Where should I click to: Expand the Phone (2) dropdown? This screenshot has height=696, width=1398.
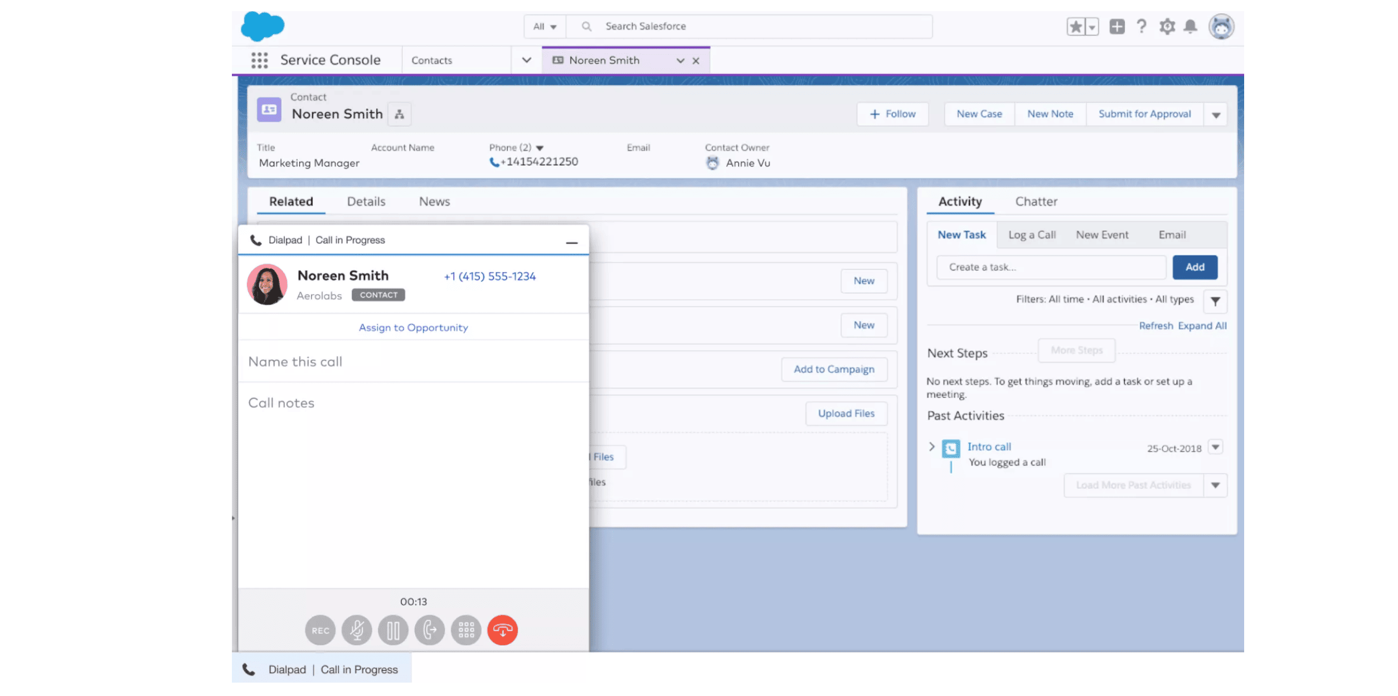point(540,148)
